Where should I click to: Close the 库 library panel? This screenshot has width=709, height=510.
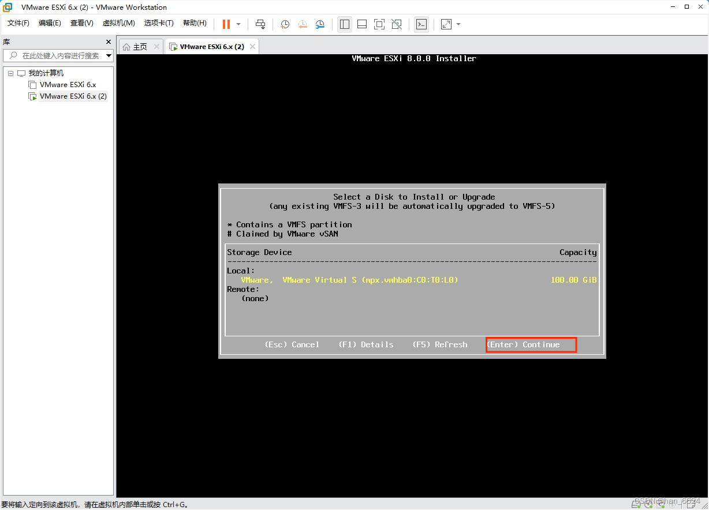pos(109,42)
